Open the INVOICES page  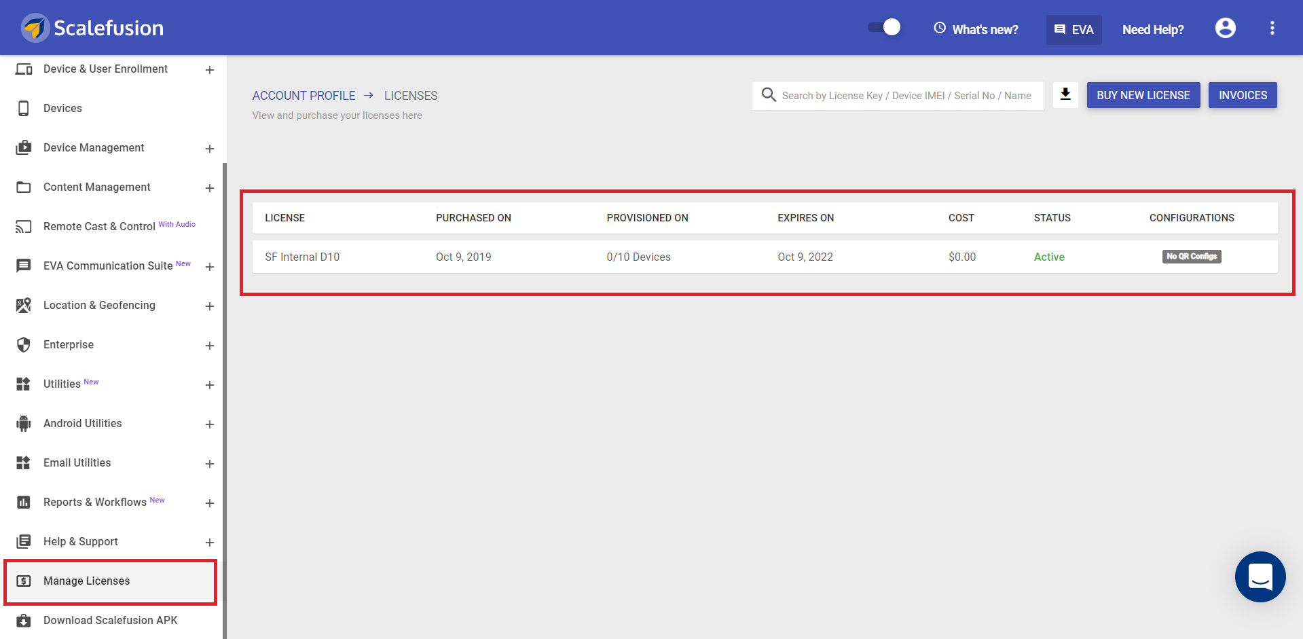coord(1242,95)
